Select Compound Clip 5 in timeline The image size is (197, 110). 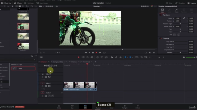(80, 86)
